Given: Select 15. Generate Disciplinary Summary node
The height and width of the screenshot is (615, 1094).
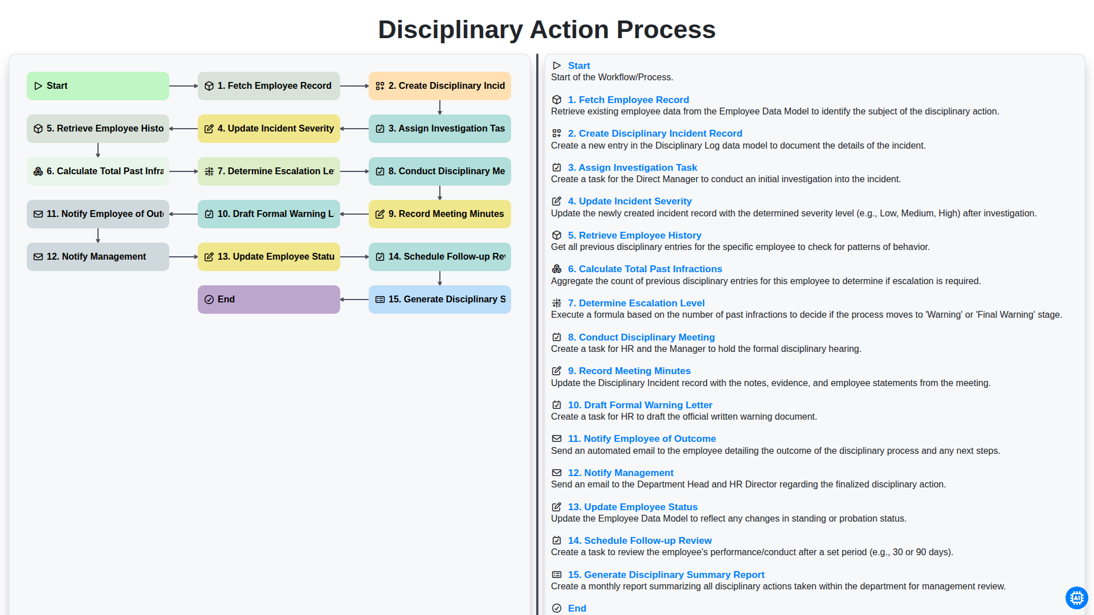Looking at the screenshot, I should pos(440,300).
